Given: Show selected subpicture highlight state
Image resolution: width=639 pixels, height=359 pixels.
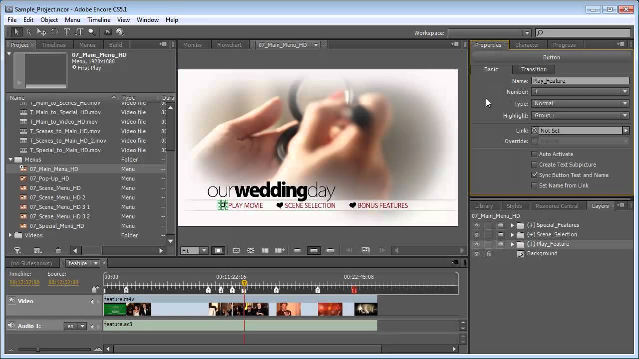Looking at the screenshot, I should click(x=314, y=250).
